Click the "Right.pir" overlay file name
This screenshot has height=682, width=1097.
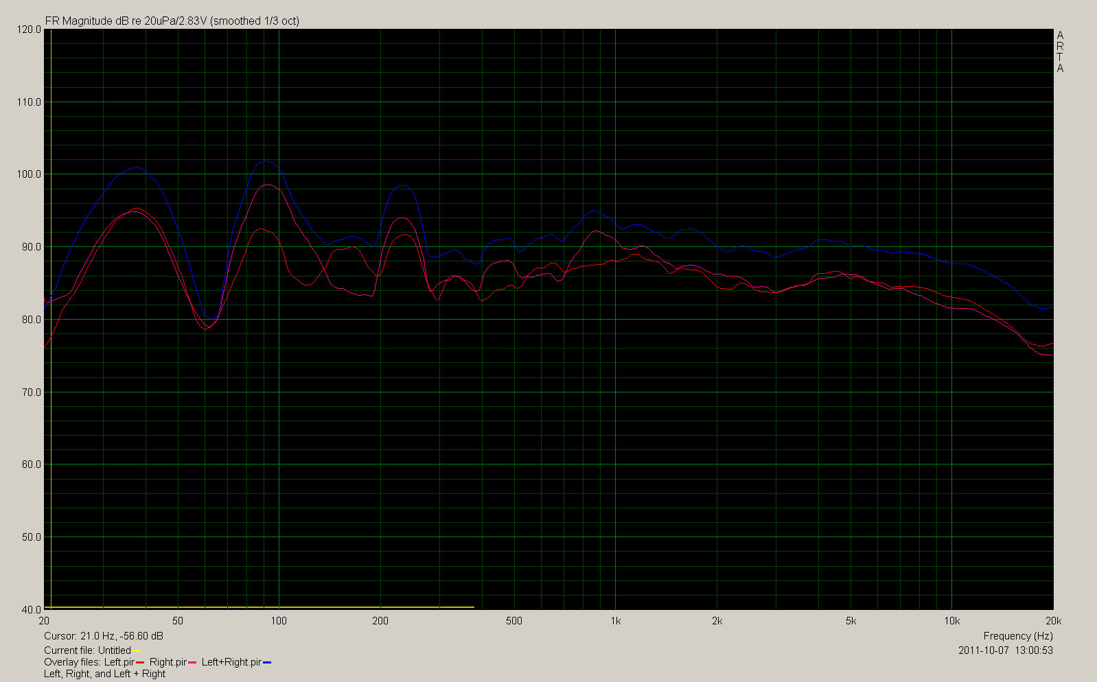[x=168, y=662]
